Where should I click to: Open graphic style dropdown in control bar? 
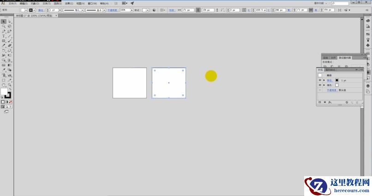click(x=147, y=10)
